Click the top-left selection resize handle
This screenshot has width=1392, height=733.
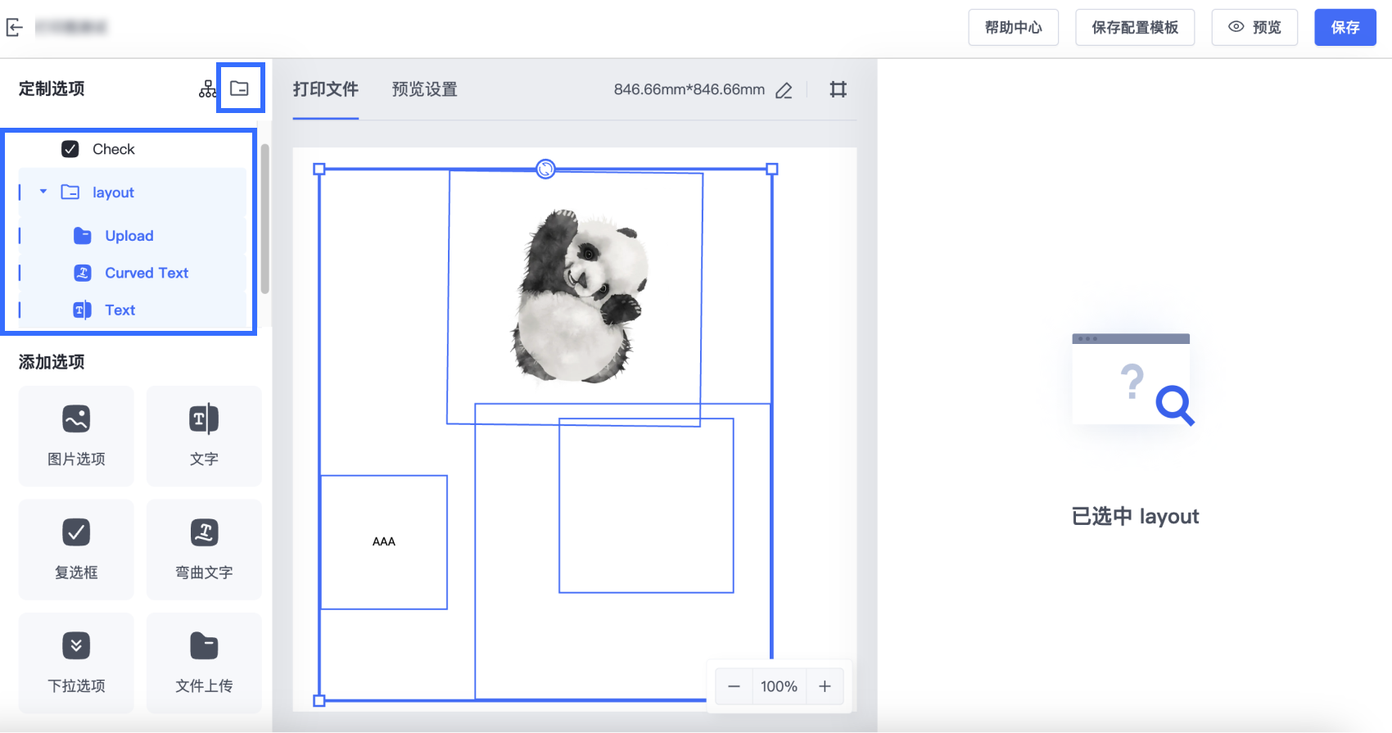point(319,169)
